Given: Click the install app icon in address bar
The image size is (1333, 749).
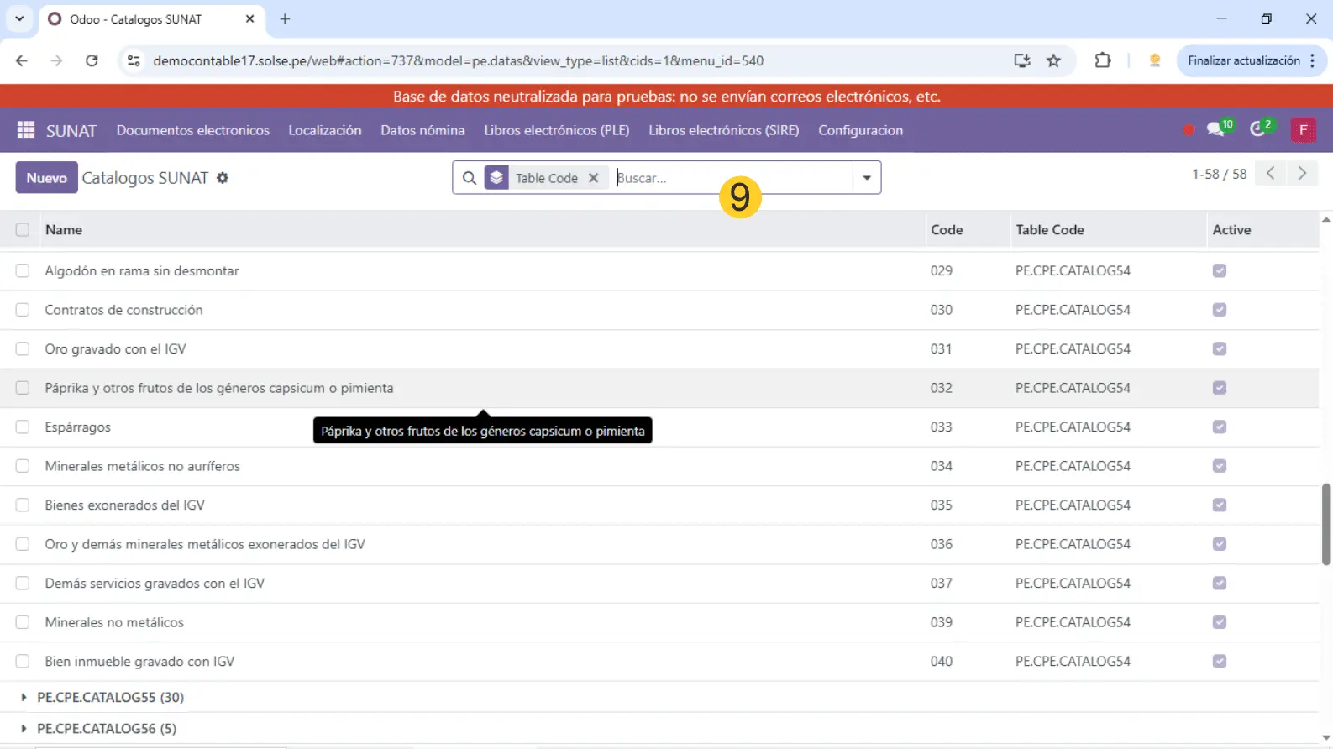Looking at the screenshot, I should 1021,60.
